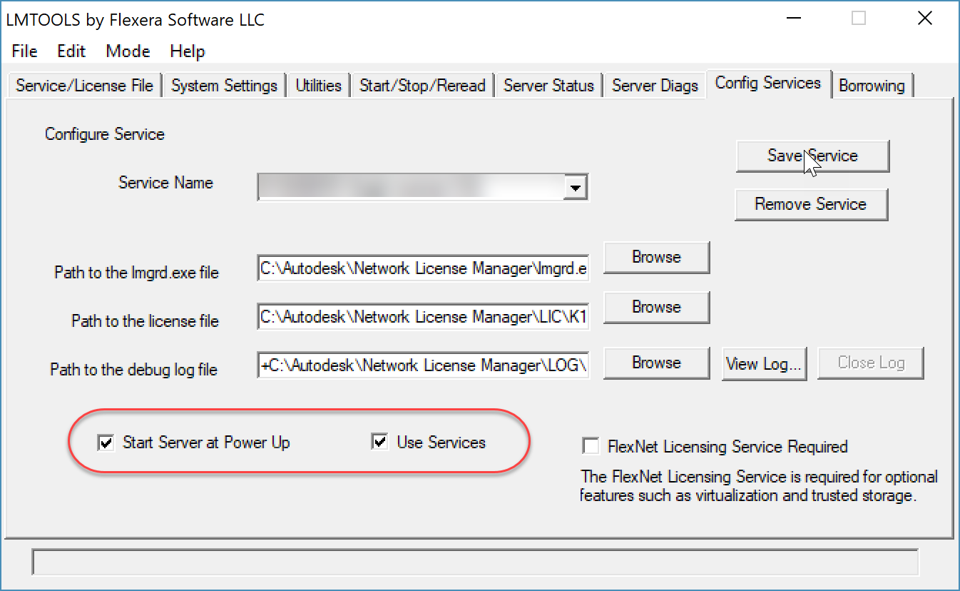
Task: Switch to the Service/License File tab
Action: click(x=84, y=86)
